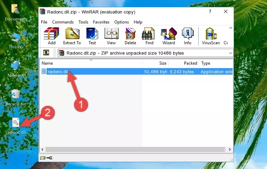The width and height of the screenshot is (267, 169).
Task: Sort by the Type column header
Action: click(x=216, y=63)
